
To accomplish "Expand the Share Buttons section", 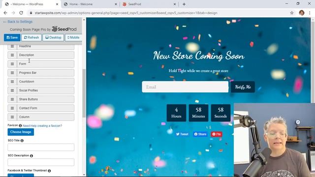I will [x=41, y=99].
